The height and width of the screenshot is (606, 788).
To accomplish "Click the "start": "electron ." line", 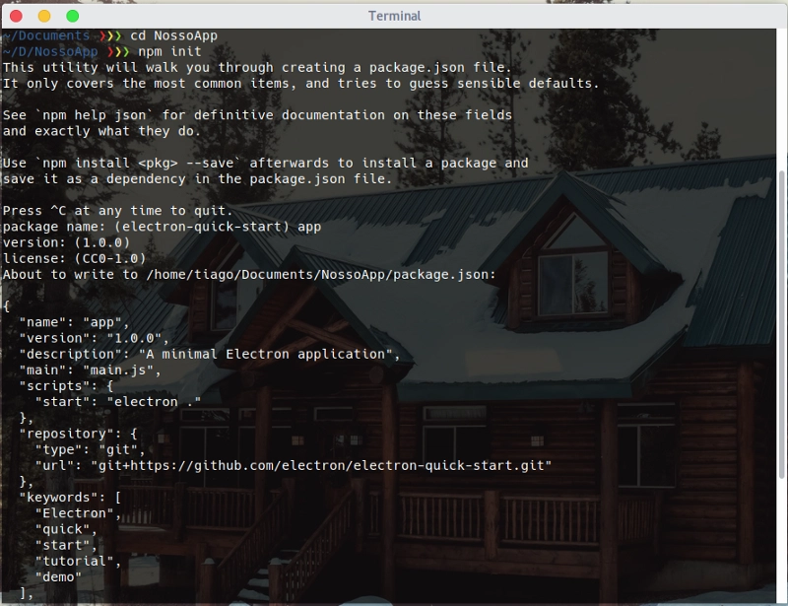I will (x=118, y=402).
